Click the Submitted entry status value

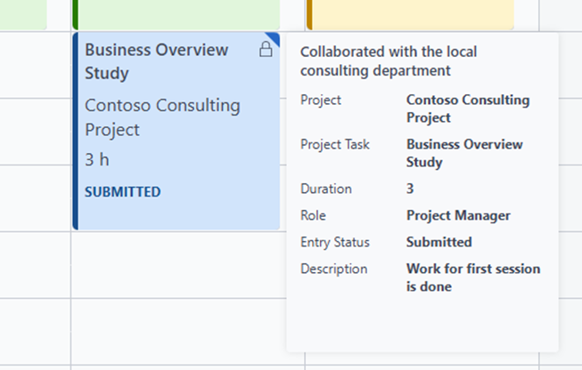coord(439,242)
